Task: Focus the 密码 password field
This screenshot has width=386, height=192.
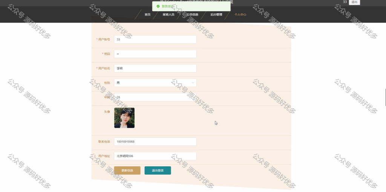Action: [x=155, y=54]
